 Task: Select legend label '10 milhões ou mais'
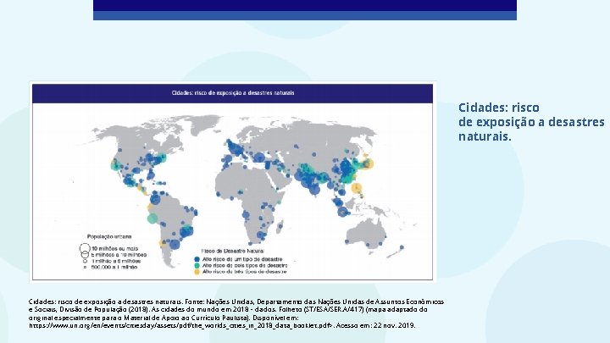(114, 248)
